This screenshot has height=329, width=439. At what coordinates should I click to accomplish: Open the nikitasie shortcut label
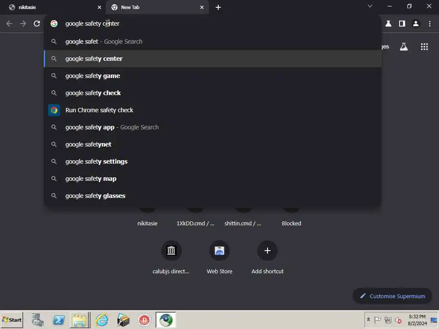(147, 224)
